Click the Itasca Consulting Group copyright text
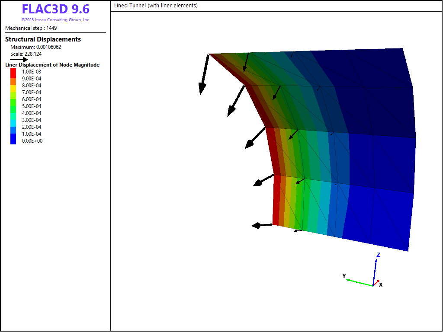443x332 pixels. click(55, 20)
